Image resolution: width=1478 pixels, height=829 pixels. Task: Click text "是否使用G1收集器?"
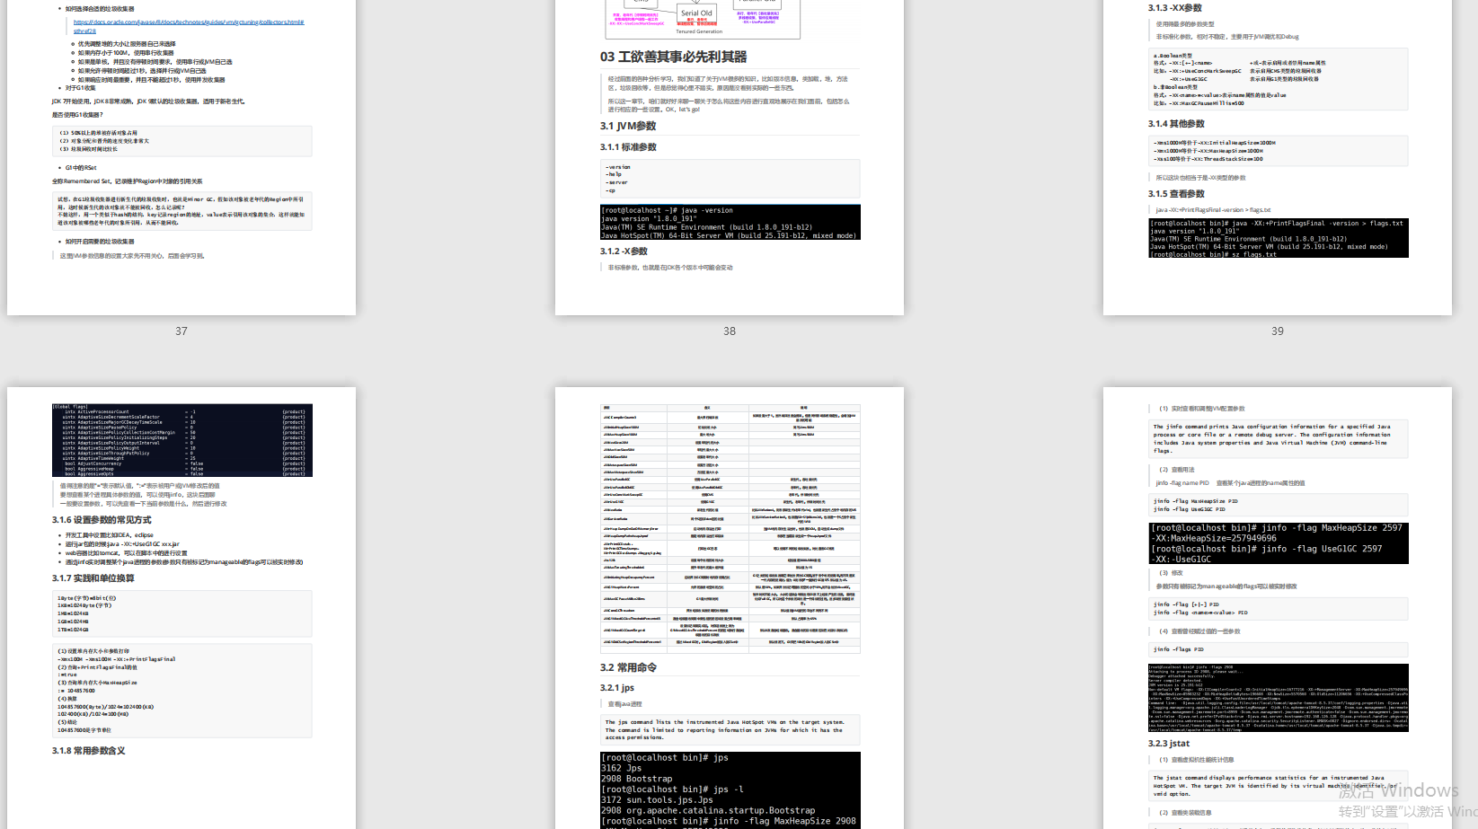point(77,115)
